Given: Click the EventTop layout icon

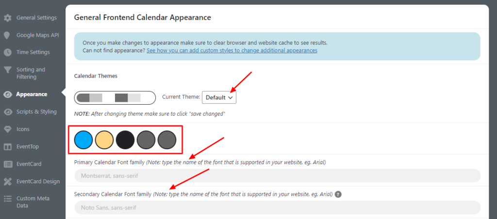Looking at the screenshot, I should 8,147.
